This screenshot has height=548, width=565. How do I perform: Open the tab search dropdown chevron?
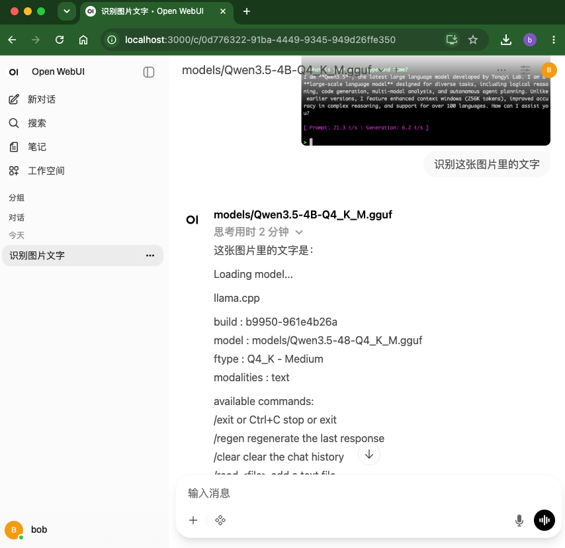[67, 11]
